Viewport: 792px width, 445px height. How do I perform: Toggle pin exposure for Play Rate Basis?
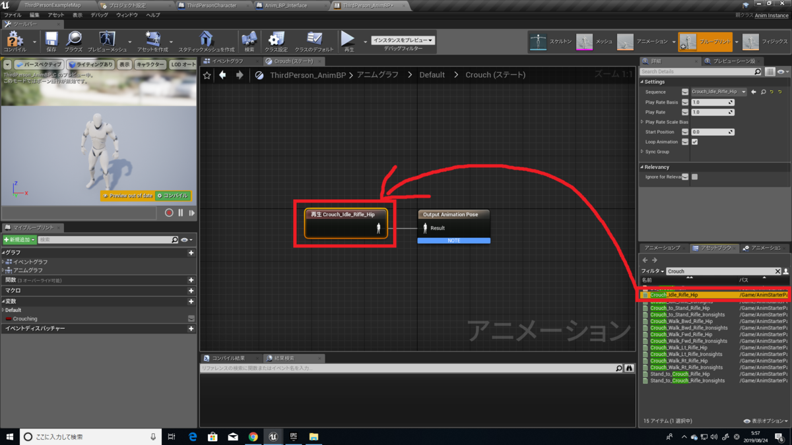coord(685,102)
